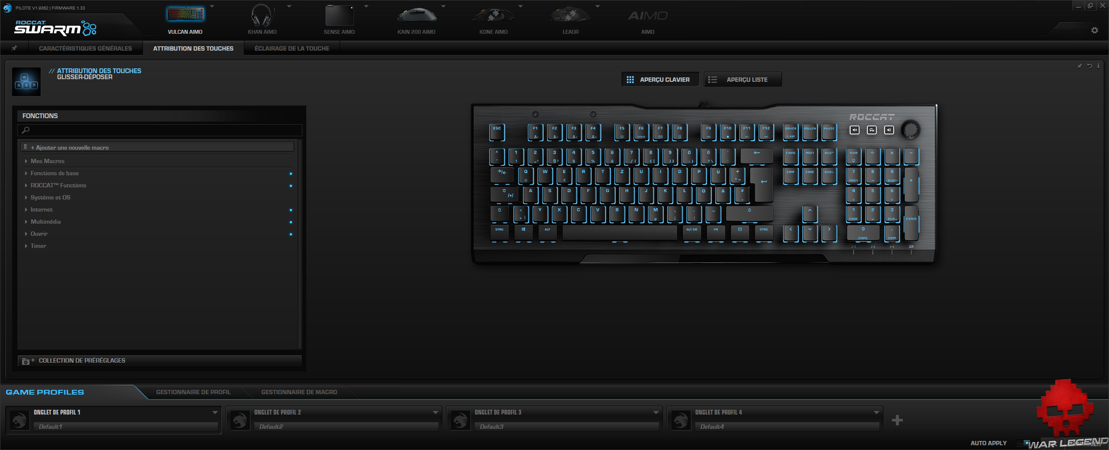1109x450 pixels.
Task: Expand the Système et OS category
Action: 26,197
